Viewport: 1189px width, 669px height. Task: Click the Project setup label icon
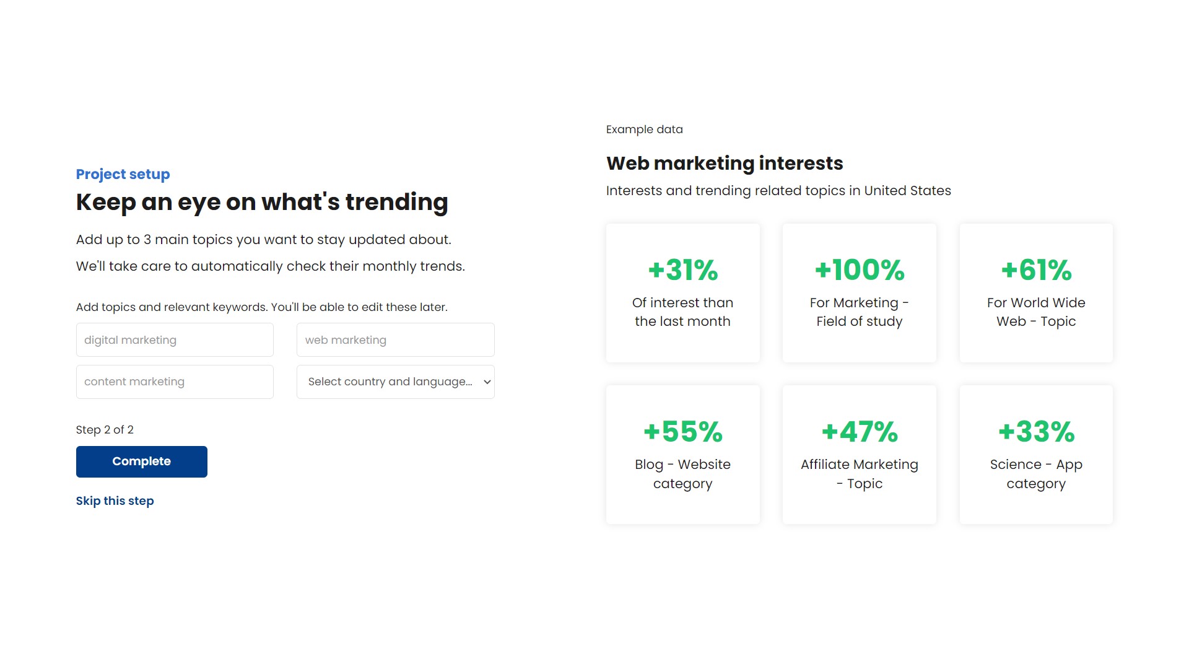(x=123, y=174)
